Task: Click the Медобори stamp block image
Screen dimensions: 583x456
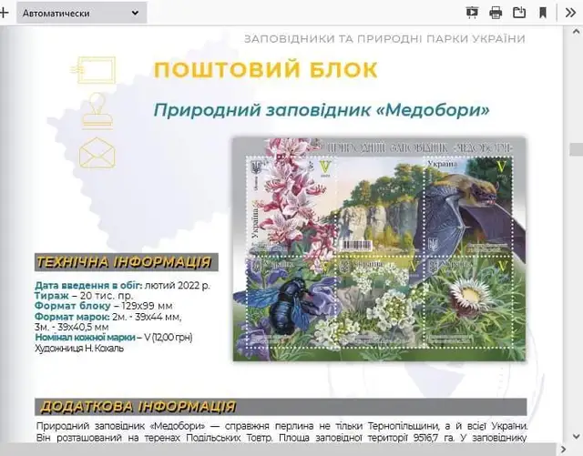Action: pyautogui.click(x=380, y=249)
